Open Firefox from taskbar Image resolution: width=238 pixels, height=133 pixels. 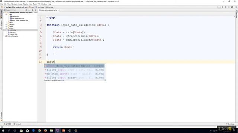[x=45, y=130]
